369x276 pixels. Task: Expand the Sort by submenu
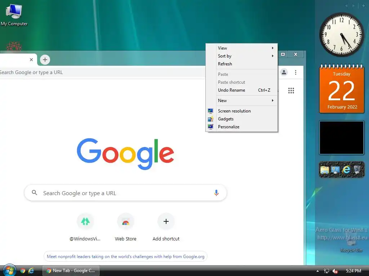246,56
